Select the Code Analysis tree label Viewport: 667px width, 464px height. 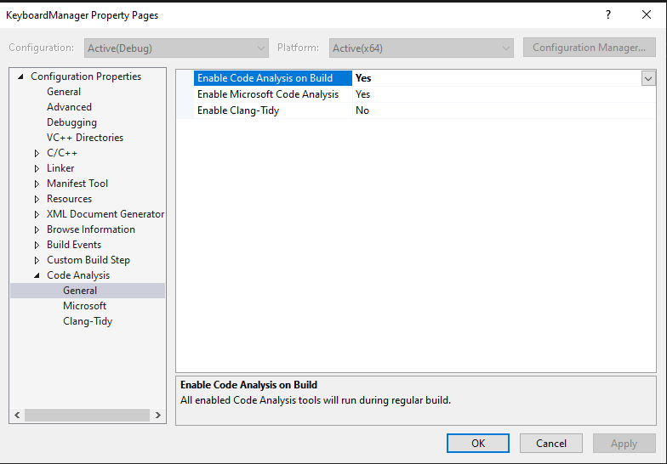78,275
